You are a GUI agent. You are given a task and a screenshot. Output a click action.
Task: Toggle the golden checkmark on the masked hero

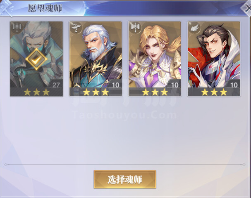tap(36, 59)
